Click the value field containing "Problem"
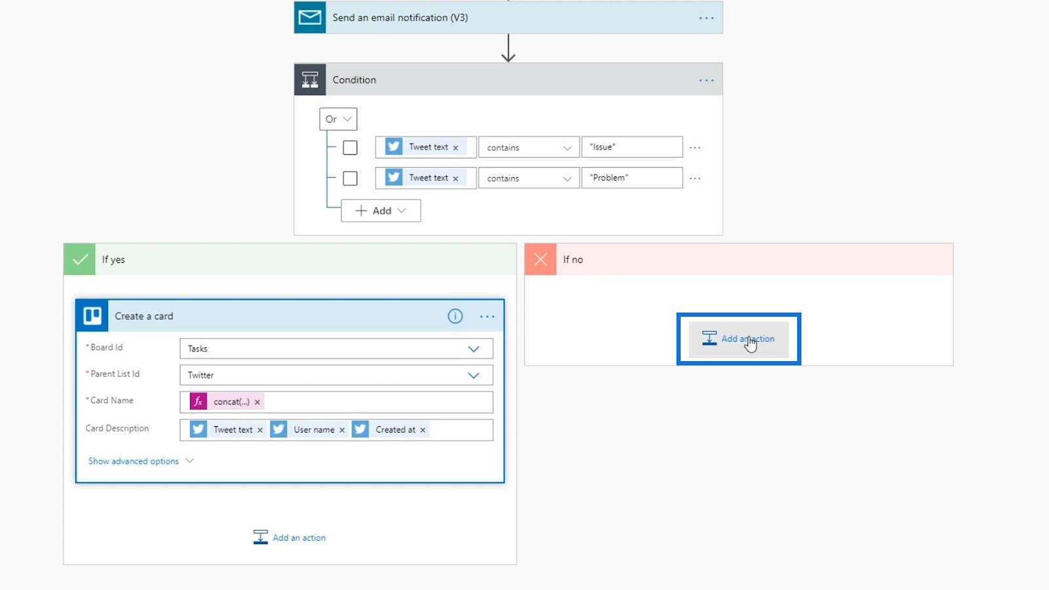 tap(632, 178)
